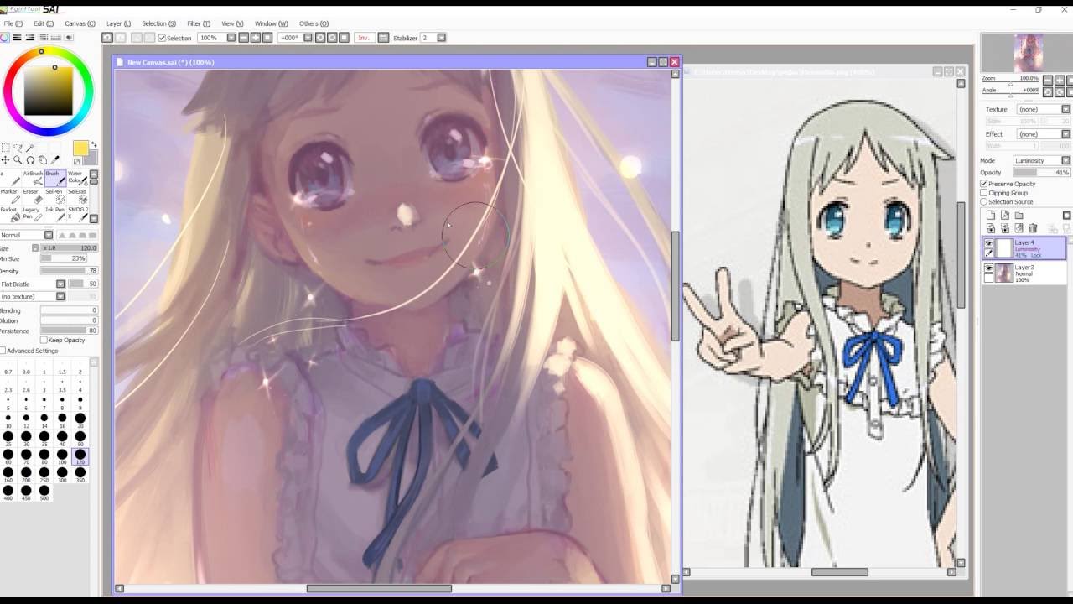Create a new normal layer
The height and width of the screenshot is (604, 1073).
(x=991, y=216)
